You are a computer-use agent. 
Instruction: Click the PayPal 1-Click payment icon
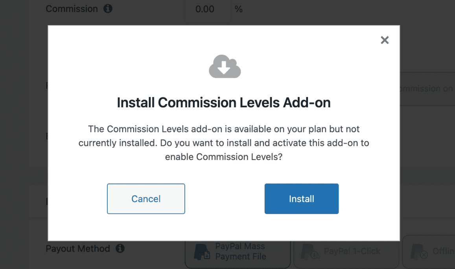311,251
